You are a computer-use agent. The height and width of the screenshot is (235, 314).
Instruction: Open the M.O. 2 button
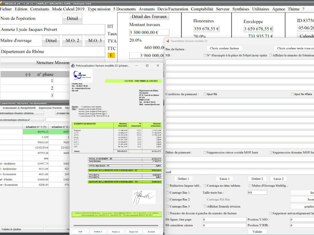tap(72, 41)
